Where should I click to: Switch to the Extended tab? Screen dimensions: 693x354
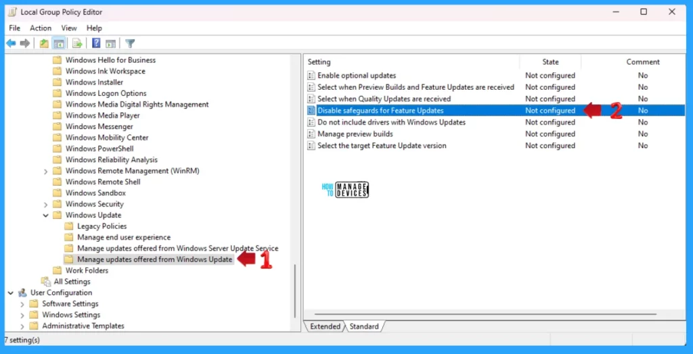[325, 326]
